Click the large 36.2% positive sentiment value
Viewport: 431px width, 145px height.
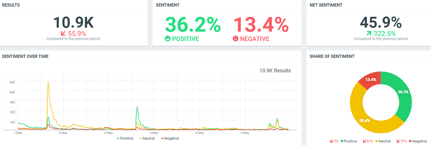193,24
